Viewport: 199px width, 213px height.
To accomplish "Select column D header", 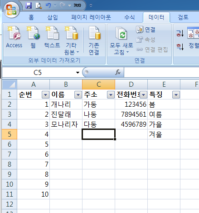I will click(131, 84).
